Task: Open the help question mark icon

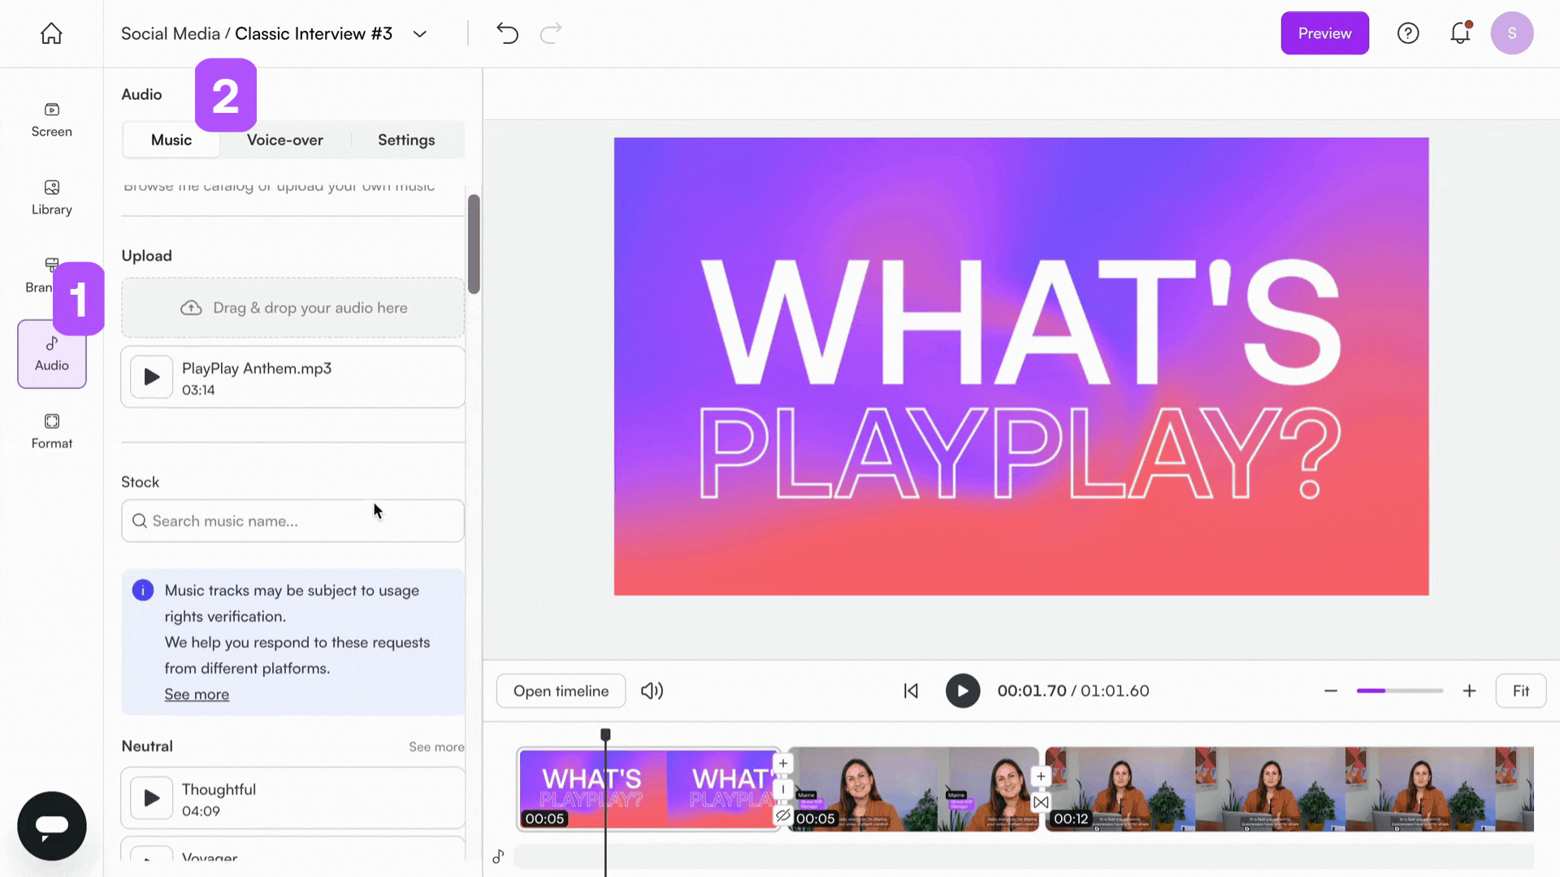Action: tap(1408, 33)
